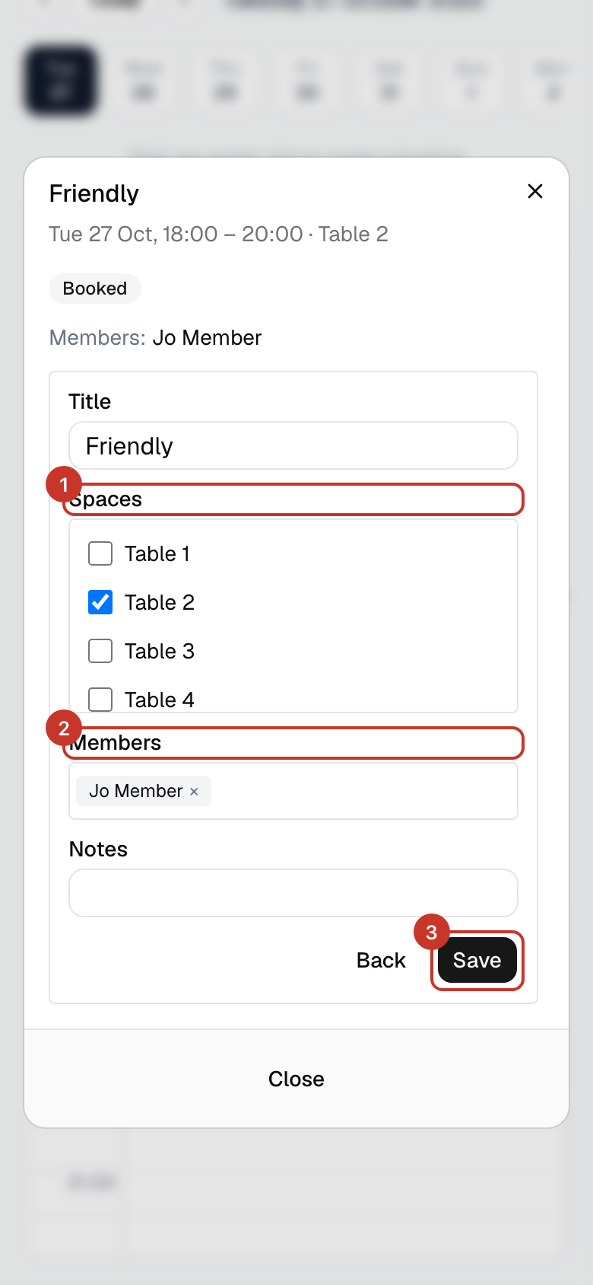The height and width of the screenshot is (1285, 593).
Task: Click the Friendly dialog heading
Action: (x=94, y=193)
